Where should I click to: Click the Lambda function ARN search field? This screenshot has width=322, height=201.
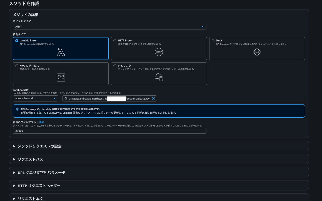tap(109, 98)
